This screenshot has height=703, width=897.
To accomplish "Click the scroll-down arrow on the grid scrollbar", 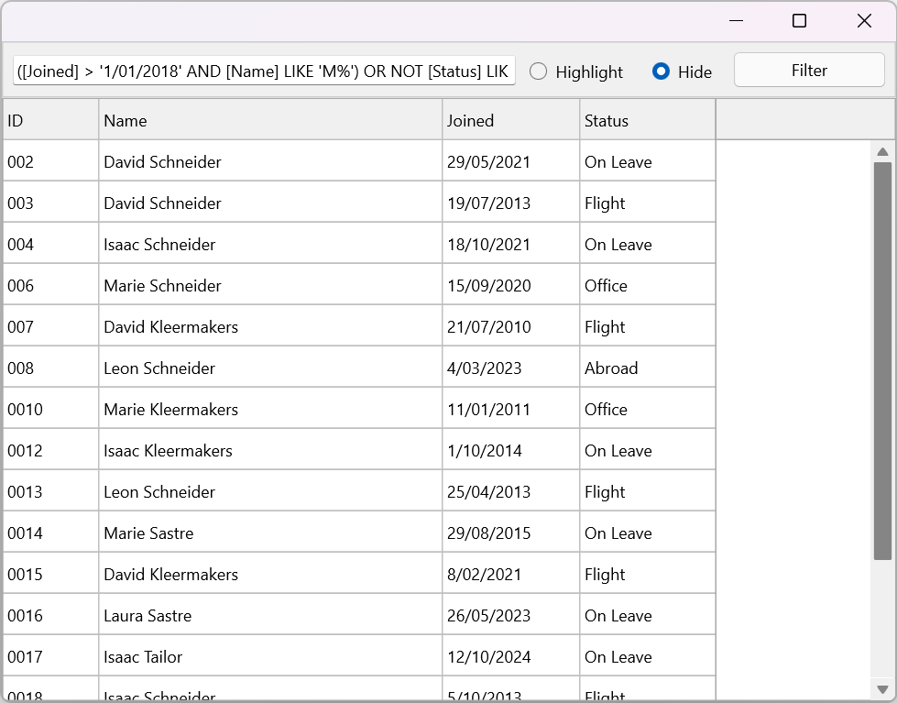I will click(882, 690).
